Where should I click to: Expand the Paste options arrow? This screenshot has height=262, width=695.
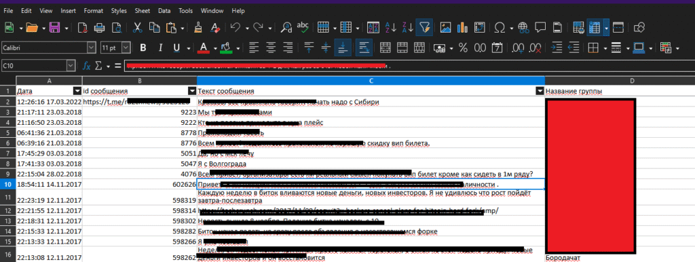(x=182, y=29)
